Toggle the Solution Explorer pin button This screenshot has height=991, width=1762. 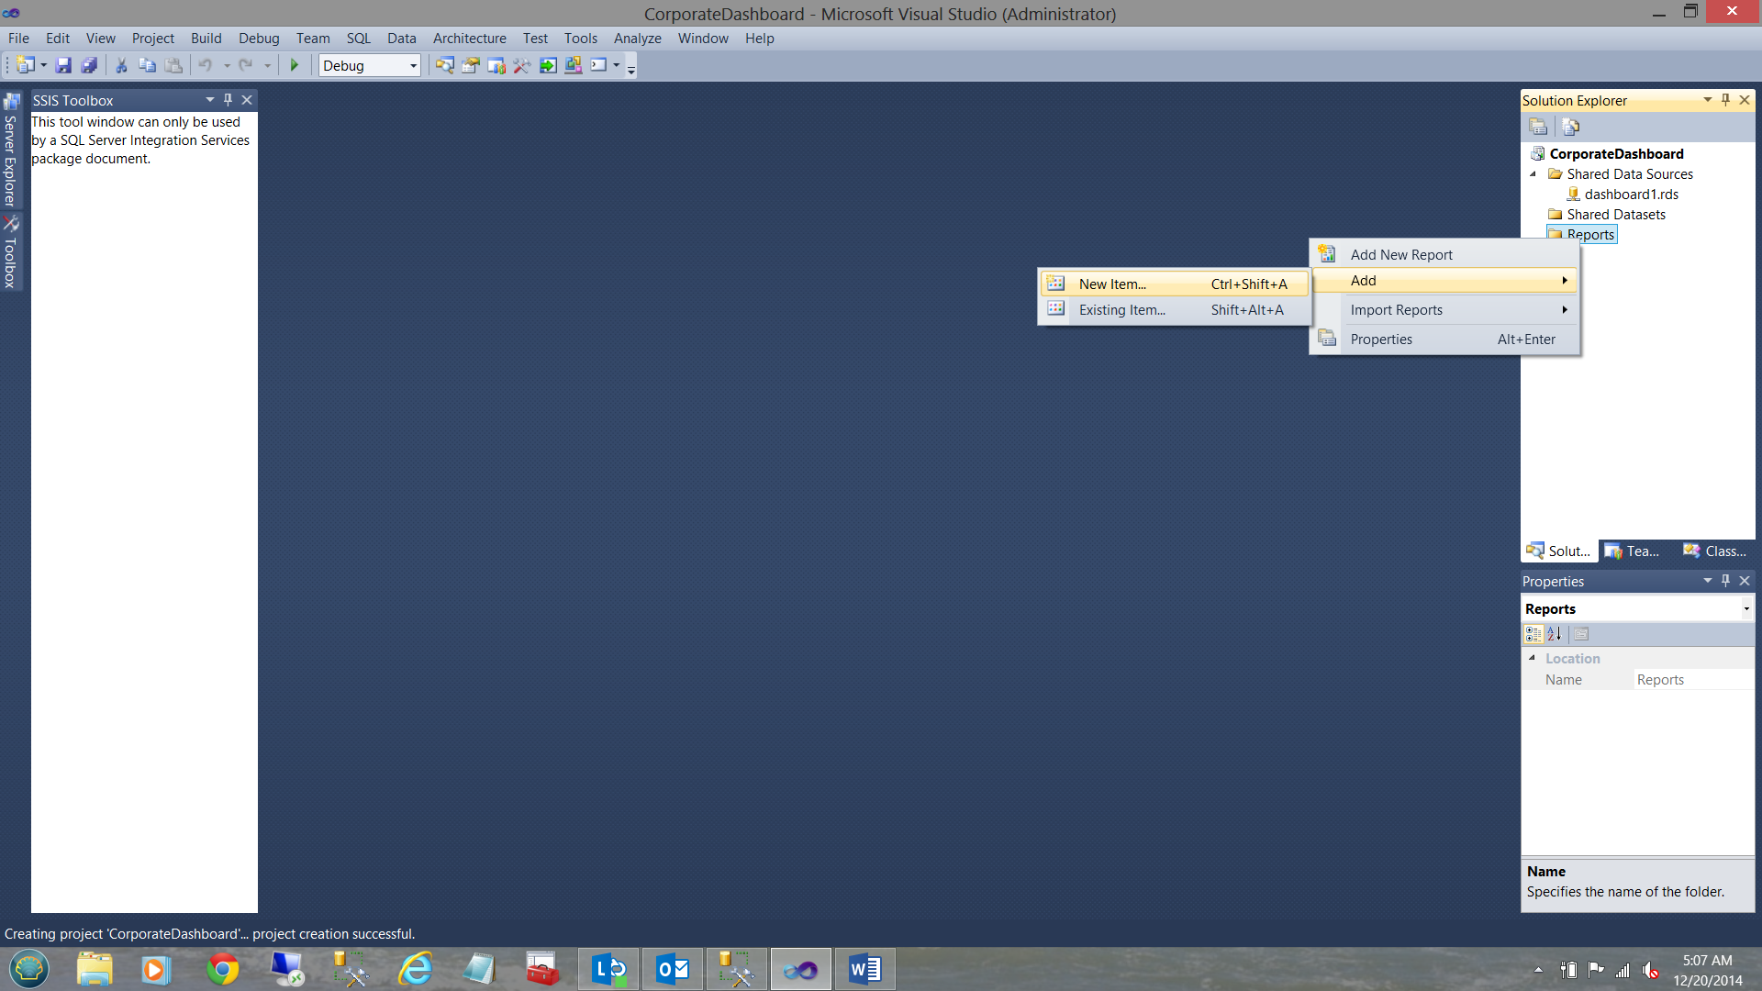click(1725, 100)
